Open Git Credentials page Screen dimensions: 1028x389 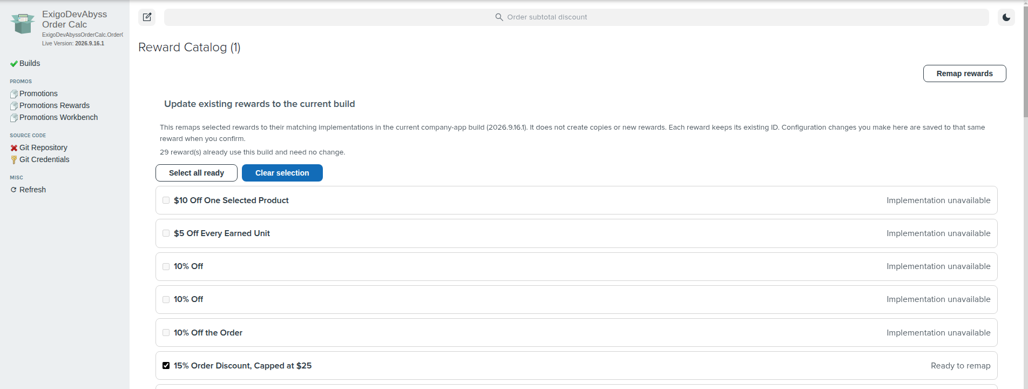click(44, 159)
